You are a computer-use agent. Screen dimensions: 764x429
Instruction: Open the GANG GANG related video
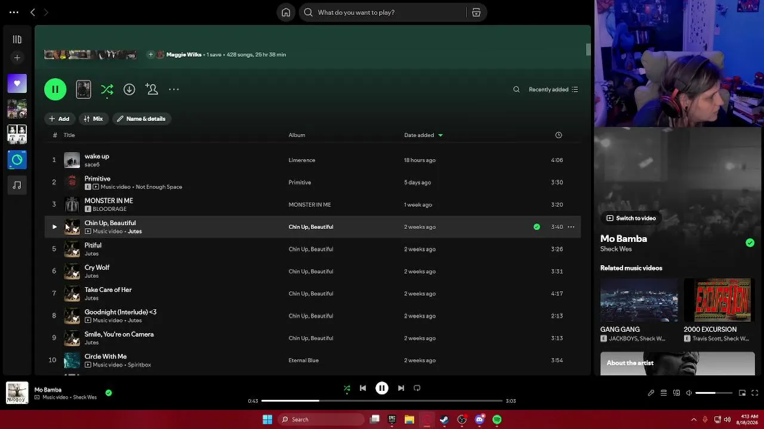click(639, 310)
